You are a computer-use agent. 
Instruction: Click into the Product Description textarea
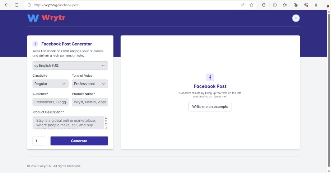pos(69,122)
